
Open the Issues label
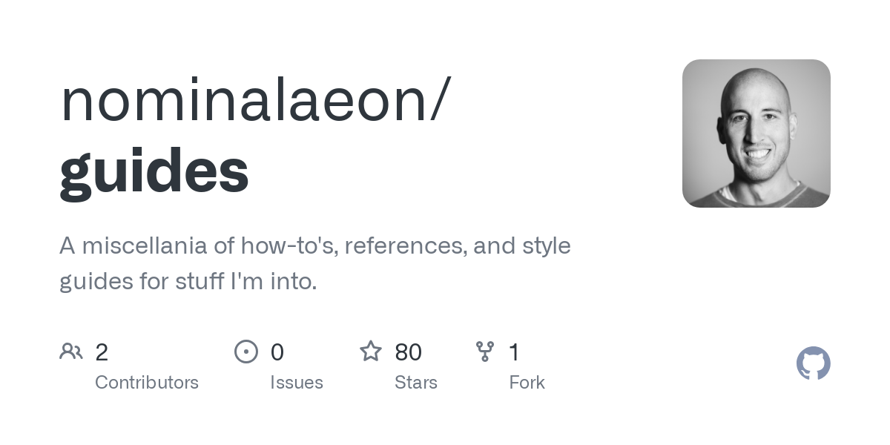[297, 383]
